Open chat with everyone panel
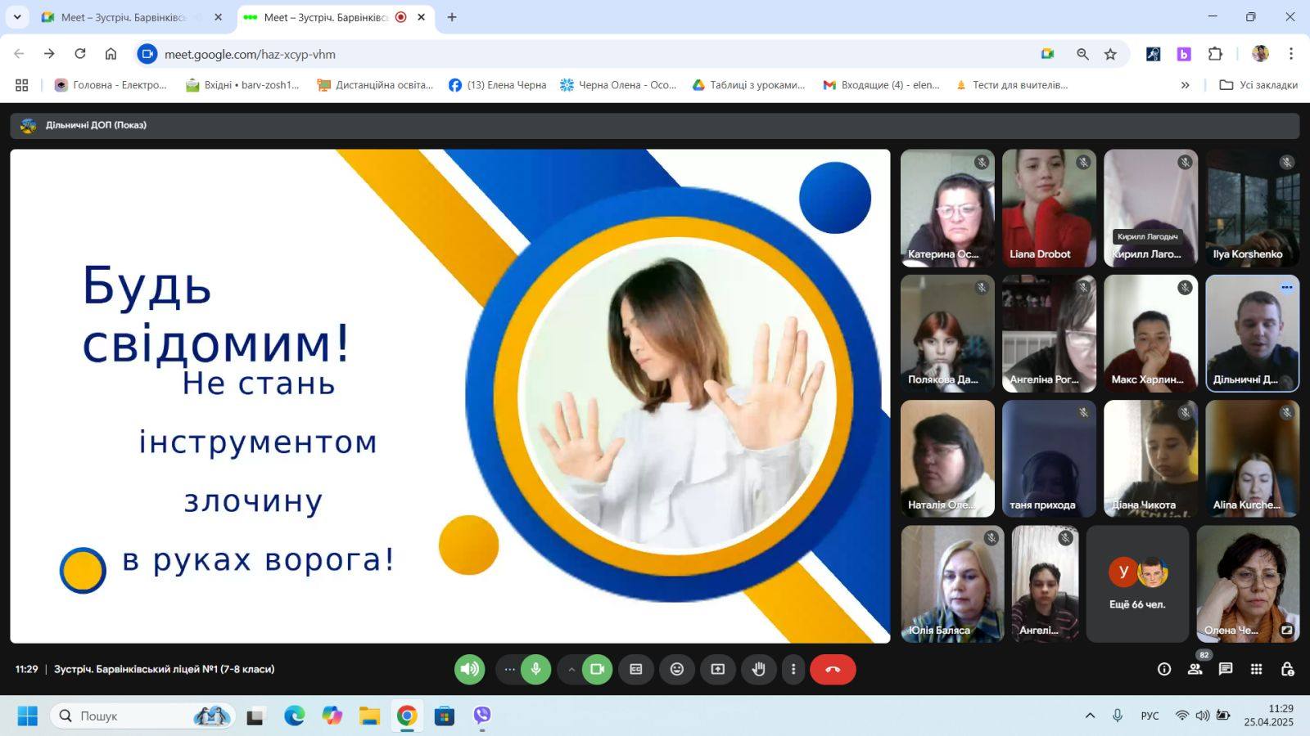Screen dimensions: 1310x736 tap(1226, 669)
